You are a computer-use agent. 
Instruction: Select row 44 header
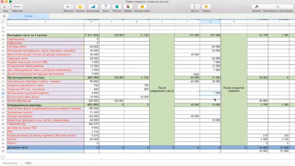pos(3,148)
